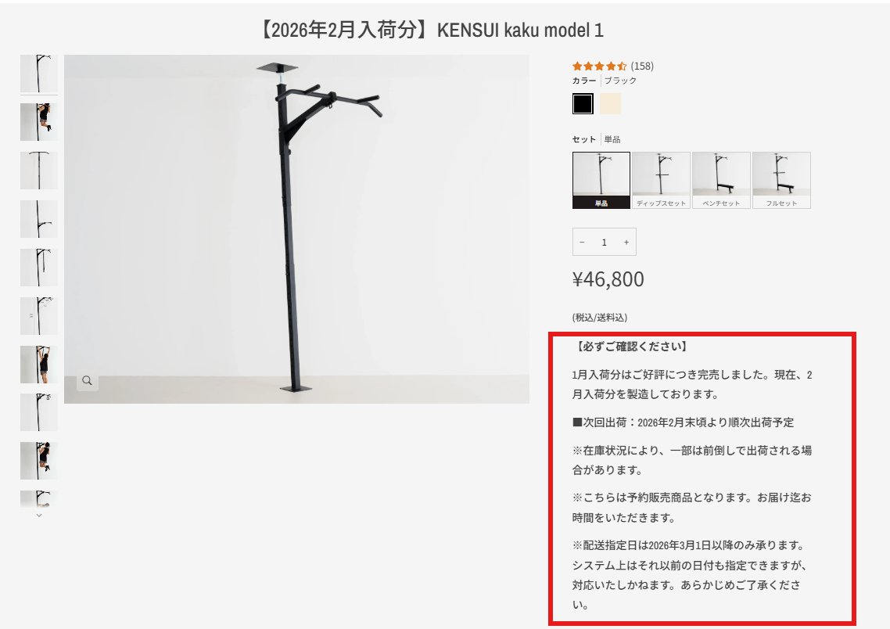Click the (158) review count
Viewport: 890px width, 629px height.
[642, 66]
